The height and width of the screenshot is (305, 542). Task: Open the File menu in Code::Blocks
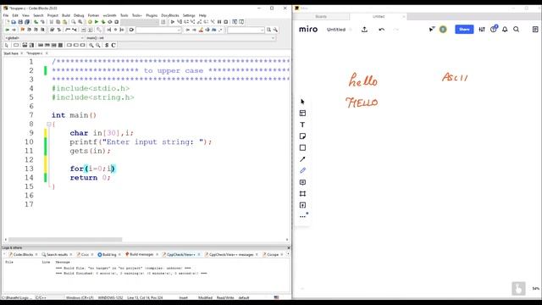coord(6,15)
